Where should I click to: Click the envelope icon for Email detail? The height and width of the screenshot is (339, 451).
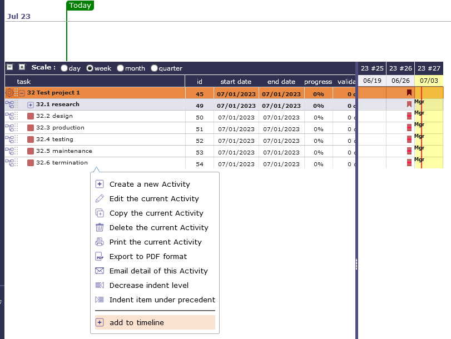100,271
